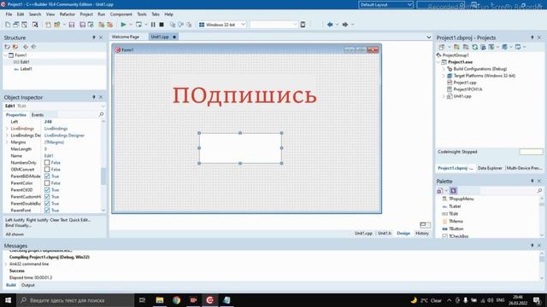Pin the Messages panel
The image size is (547, 307).
532,246
